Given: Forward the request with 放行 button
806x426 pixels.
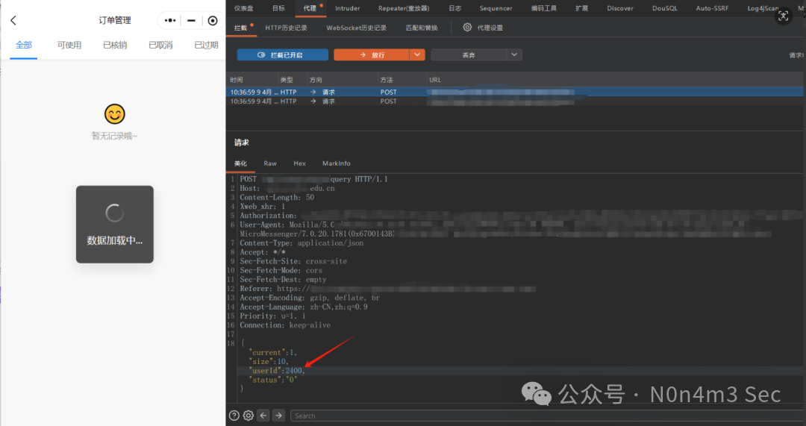Looking at the screenshot, I should point(372,54).
